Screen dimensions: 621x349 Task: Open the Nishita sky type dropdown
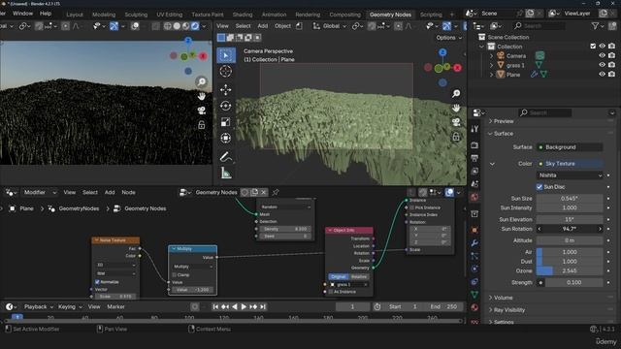[x=570, y=175]
